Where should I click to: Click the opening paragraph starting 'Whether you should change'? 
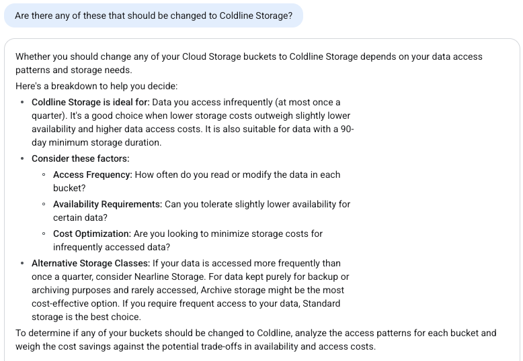coord(249,63)
